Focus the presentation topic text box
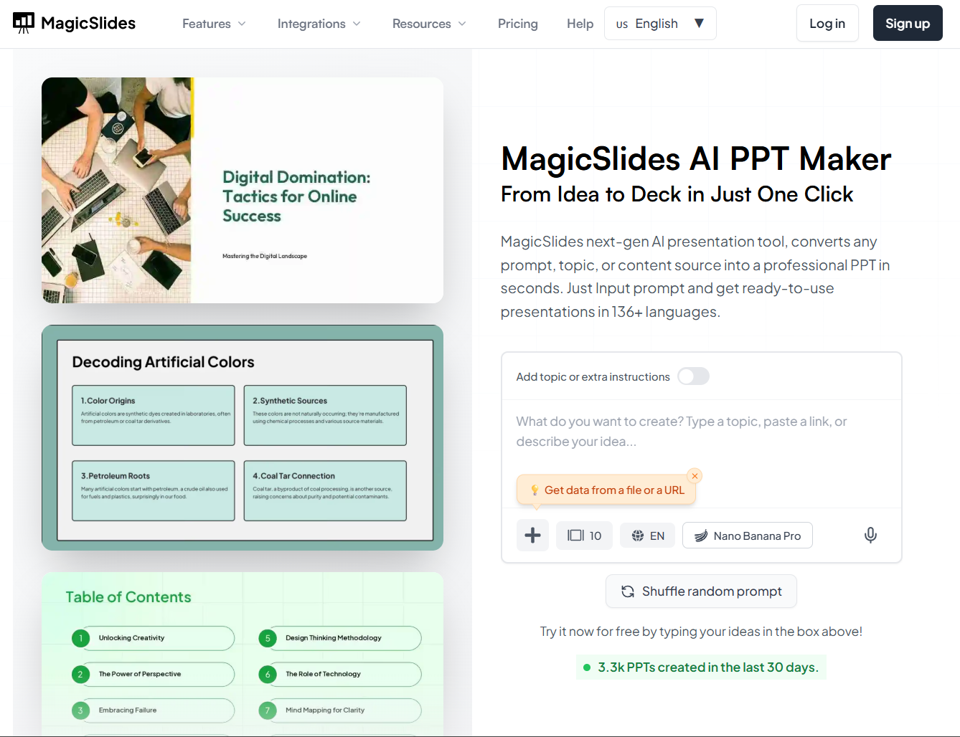960x737 pixels. [x=701, y=432]
